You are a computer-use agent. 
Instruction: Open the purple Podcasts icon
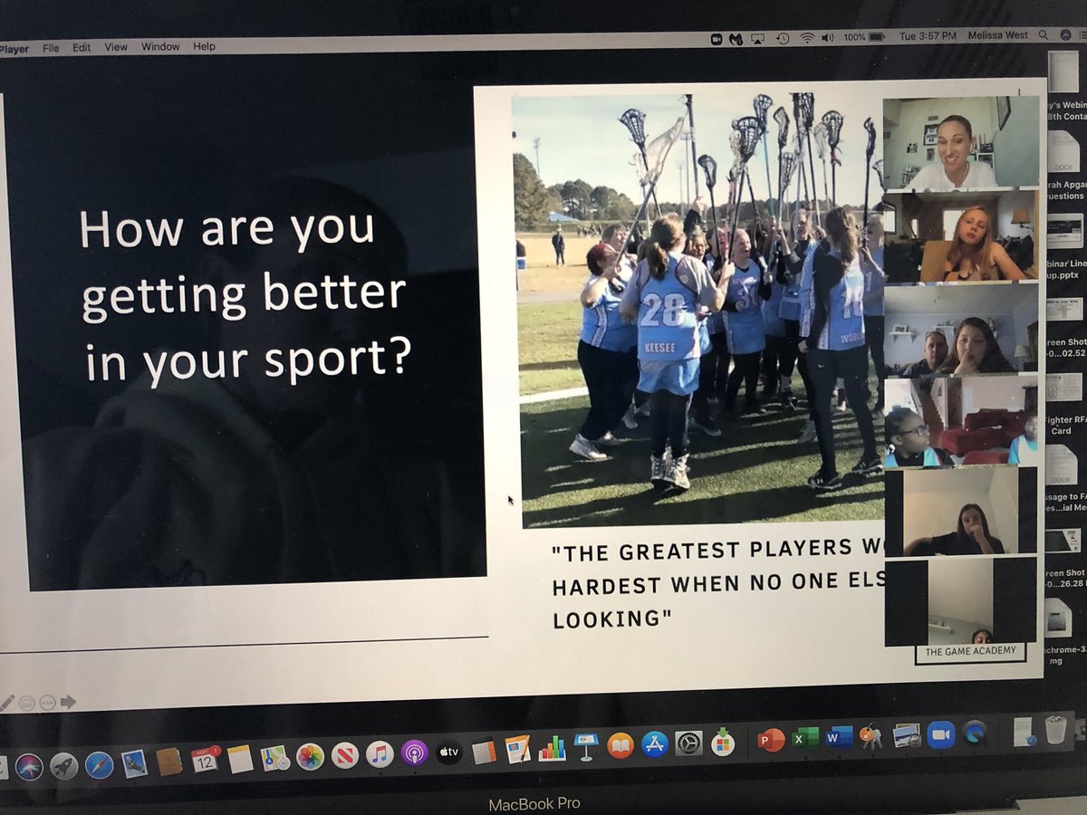tap(414, 753)
